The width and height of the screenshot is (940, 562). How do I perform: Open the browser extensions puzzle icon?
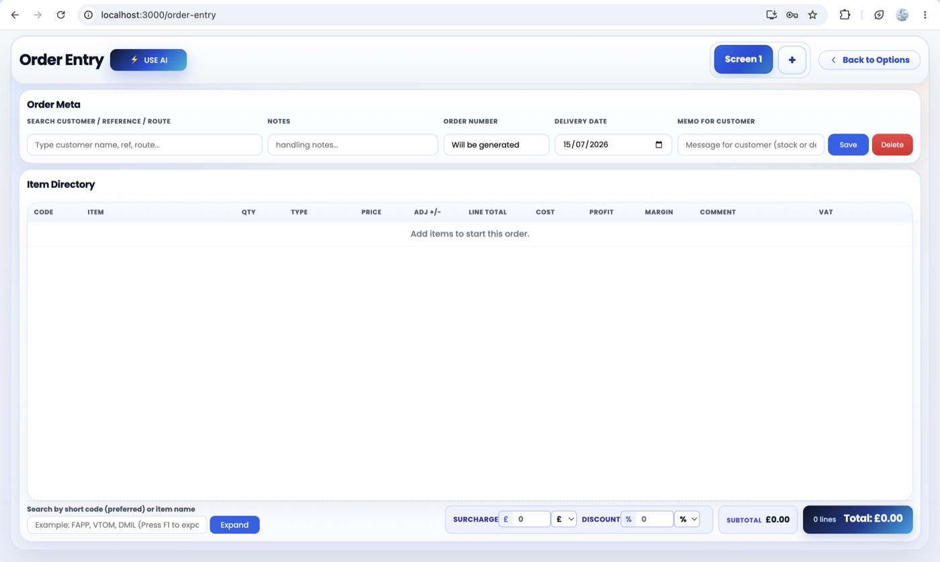845,15
